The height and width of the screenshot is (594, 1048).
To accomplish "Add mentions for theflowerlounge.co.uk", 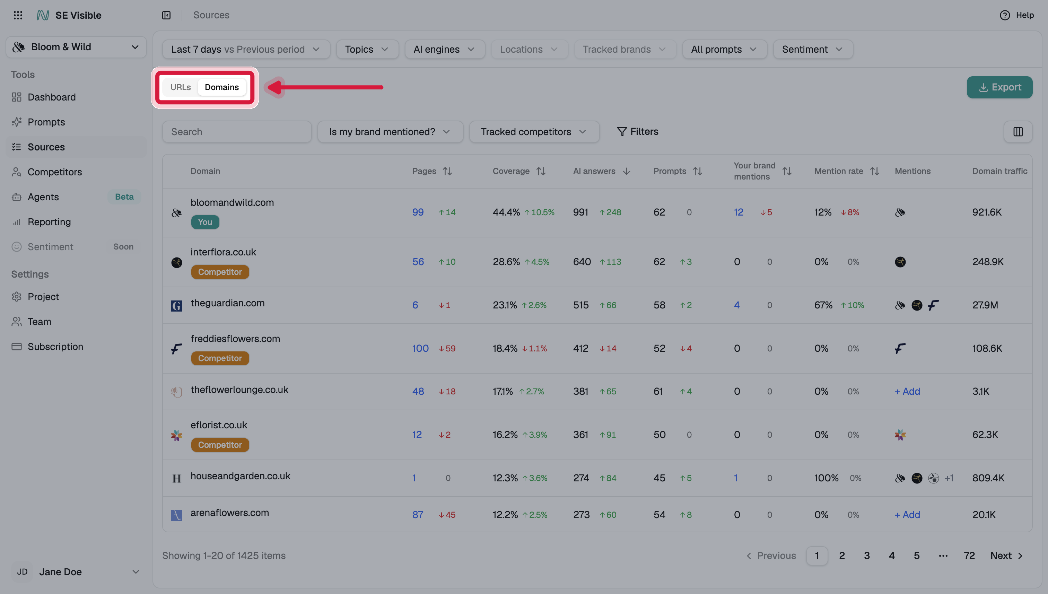I will click(907, 392).
